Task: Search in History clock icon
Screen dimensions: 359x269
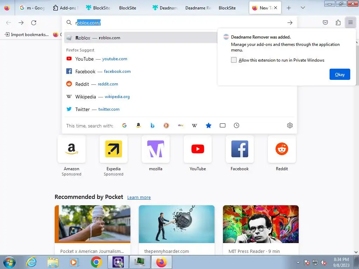Action: [237, 125]
